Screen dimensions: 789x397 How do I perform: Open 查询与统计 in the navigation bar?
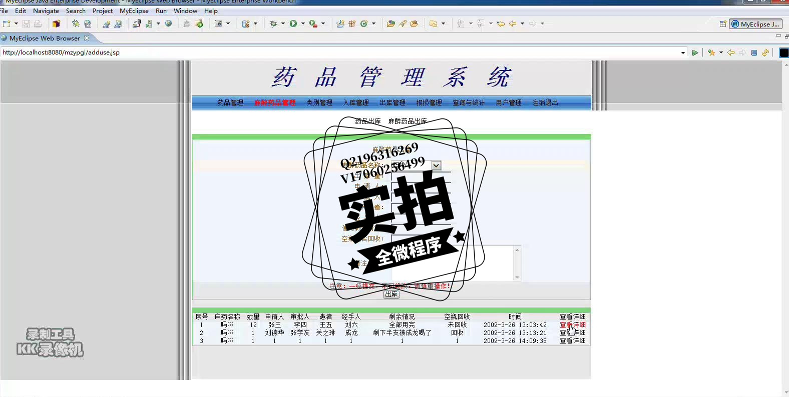[x=469, y=102]
